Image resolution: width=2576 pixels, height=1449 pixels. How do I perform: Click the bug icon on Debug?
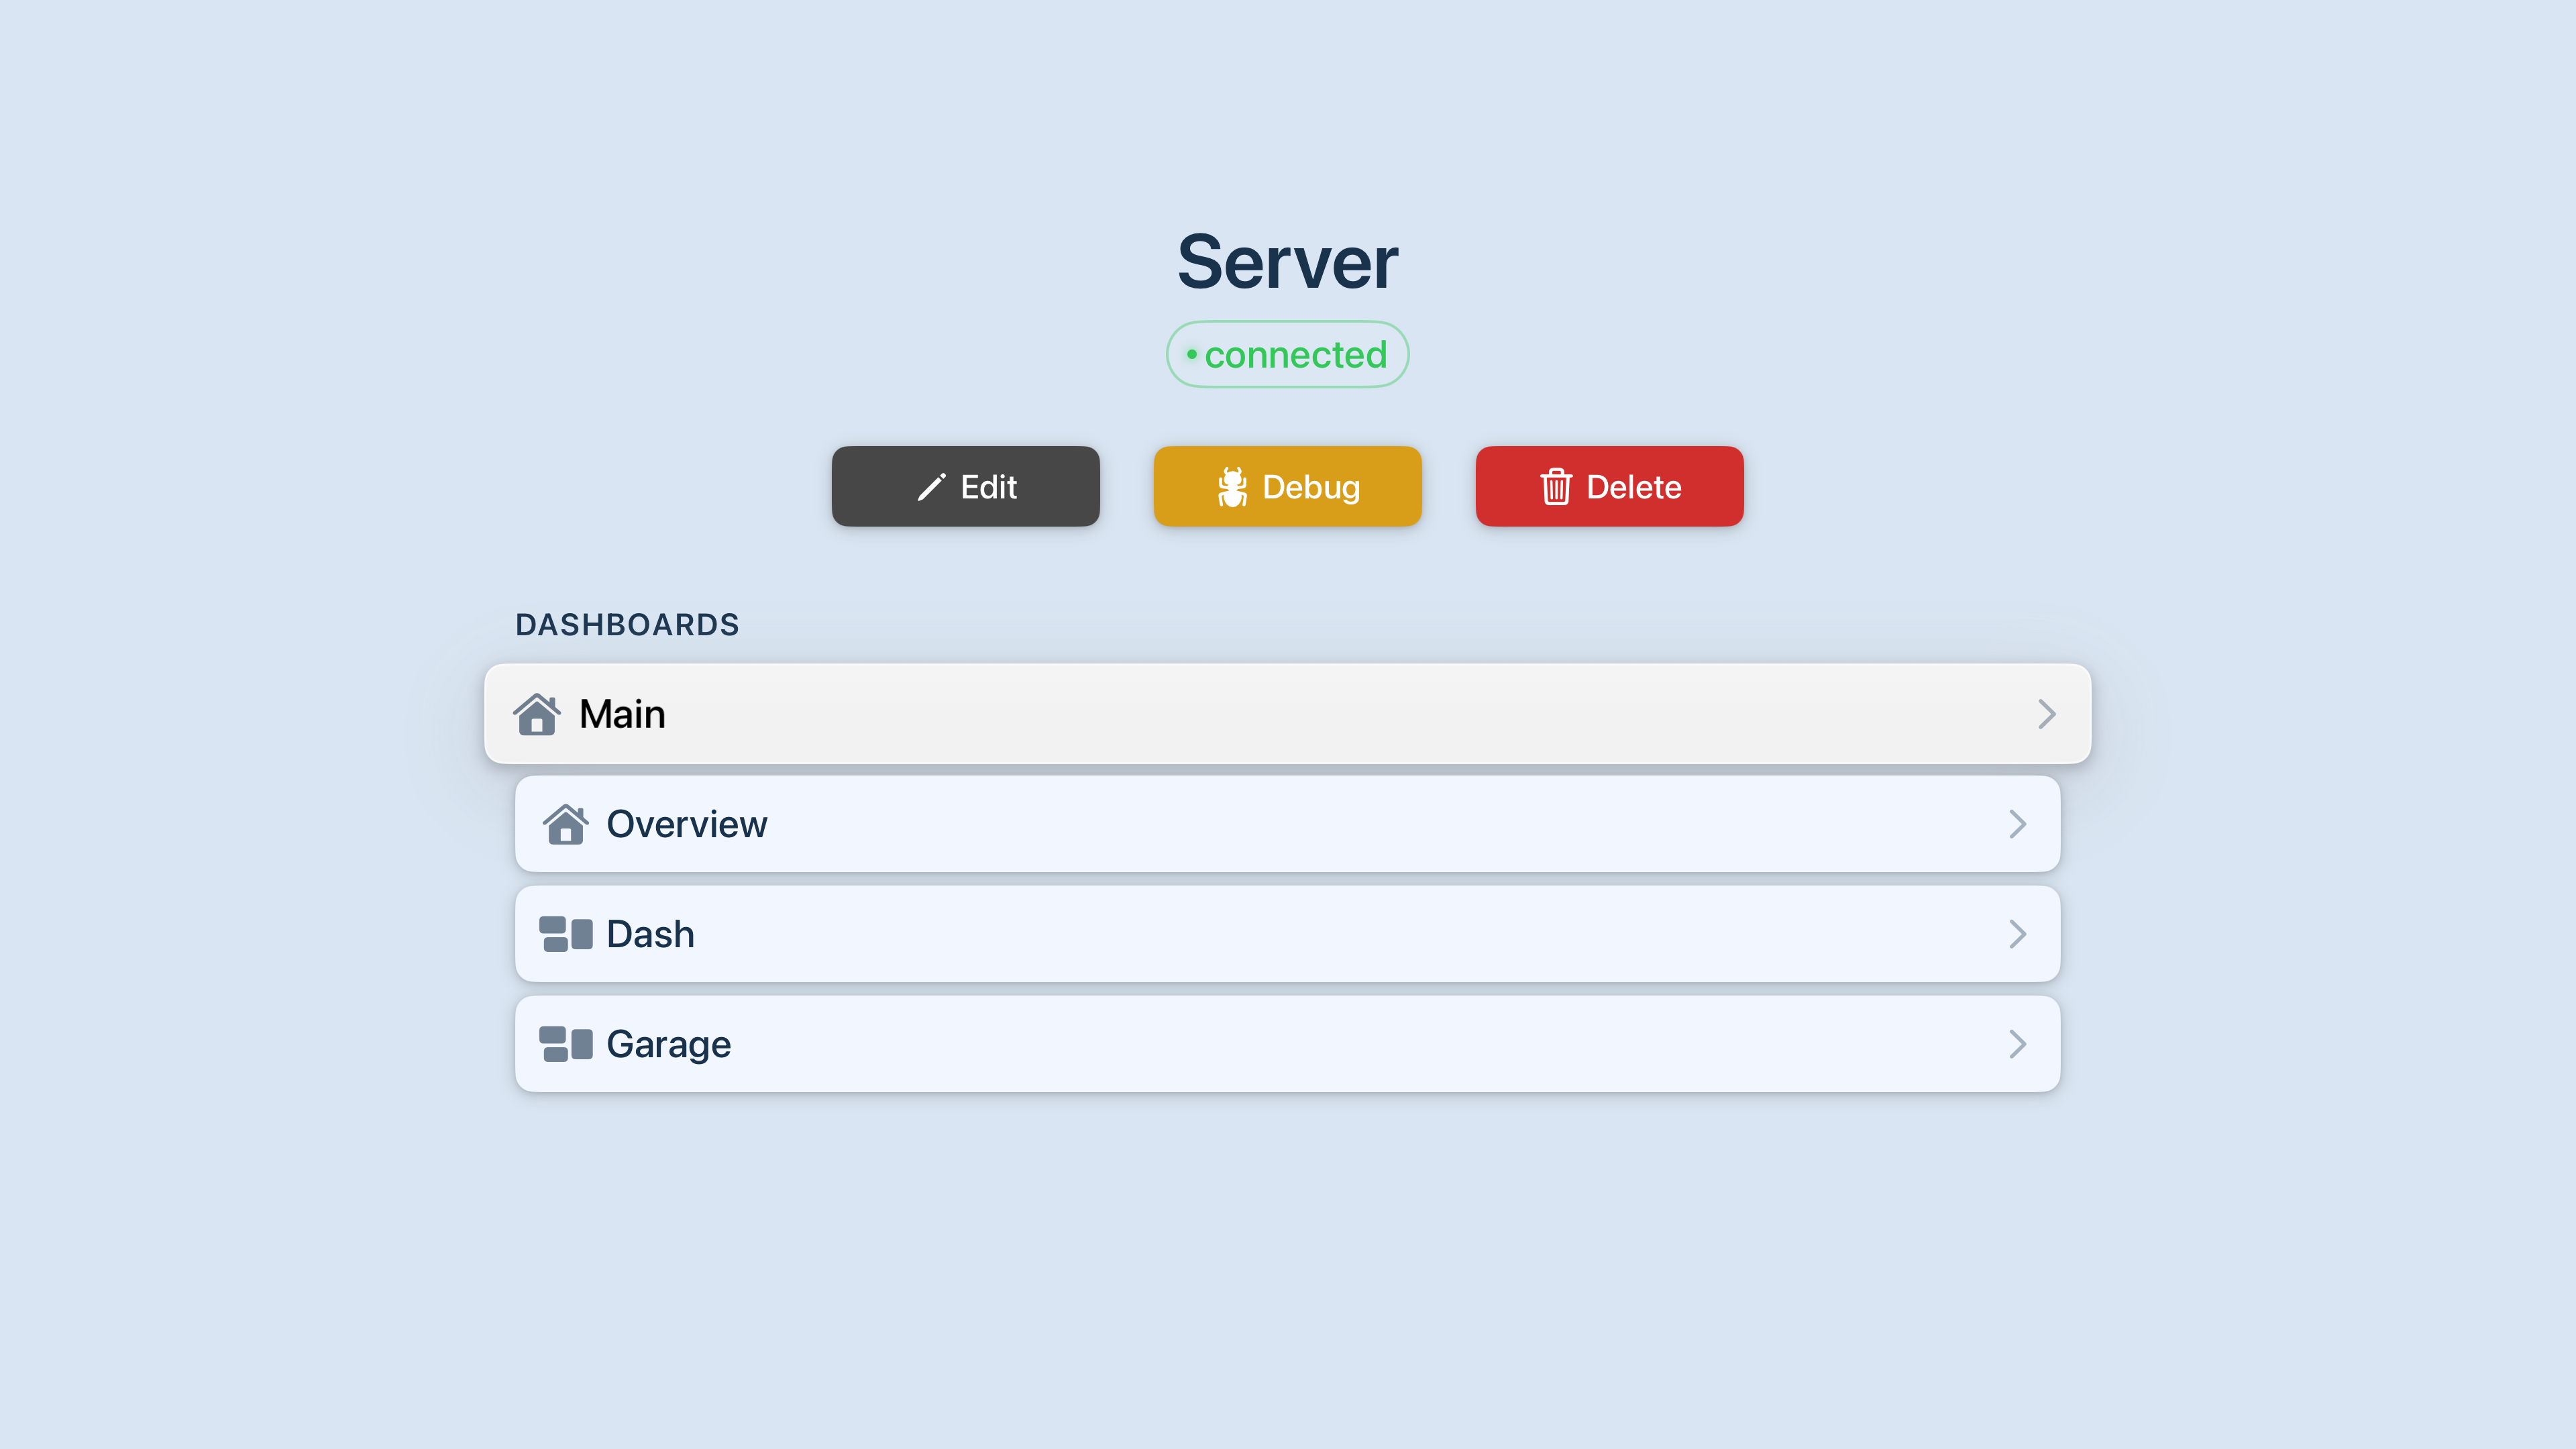(1232, 487)
